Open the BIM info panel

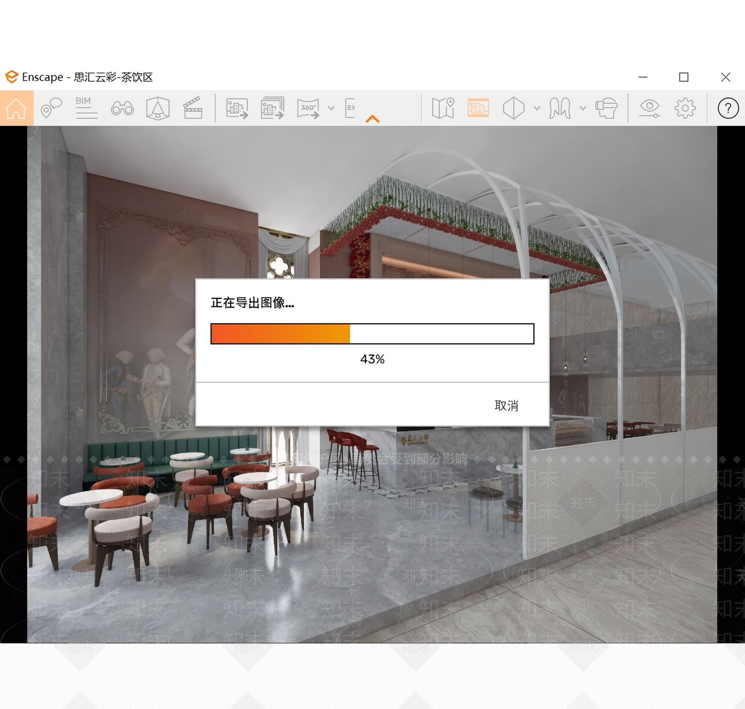(x=87, y=108)
